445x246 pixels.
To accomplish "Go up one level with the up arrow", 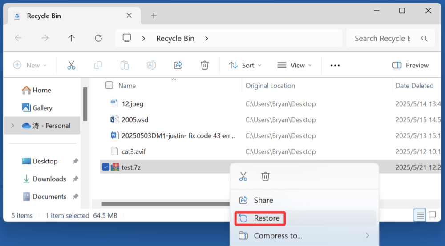I will 72,38.
